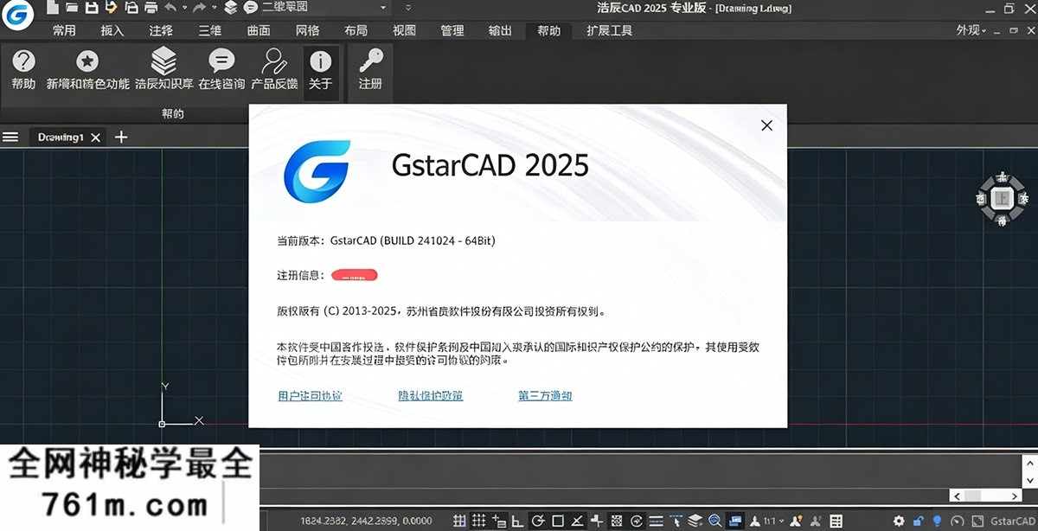Open the hamburger menu beside Drawing1 tab
Viewport: 1038px width, 531px height.
(x=10, y=137)
